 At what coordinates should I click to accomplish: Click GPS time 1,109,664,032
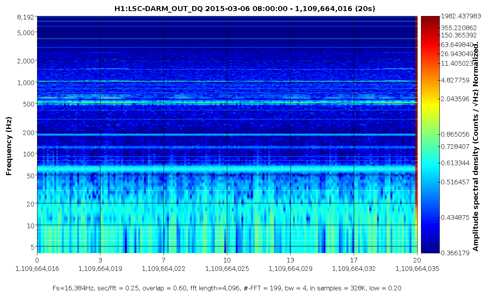point(354,269)
